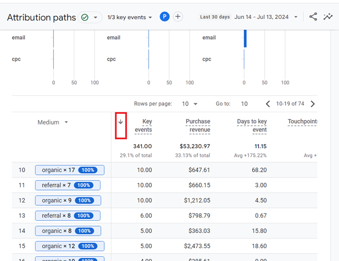Sort by Days to key event header
The width and height of the screenshot is (339, 261).
[x=252, y=125]
